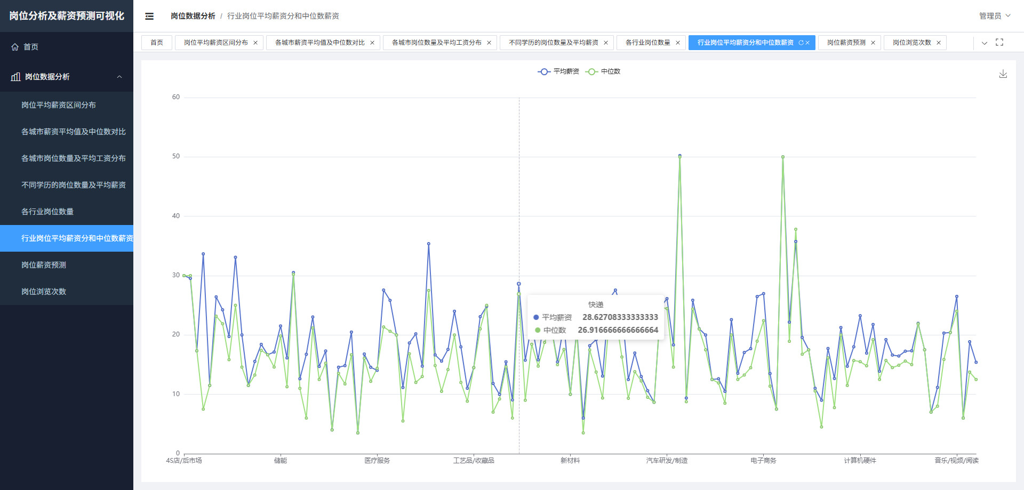Screen dimensions: 1024x490
Task: Close the 各城市岗位数量及平均工资分布 tab
Action: pos(489,43)
